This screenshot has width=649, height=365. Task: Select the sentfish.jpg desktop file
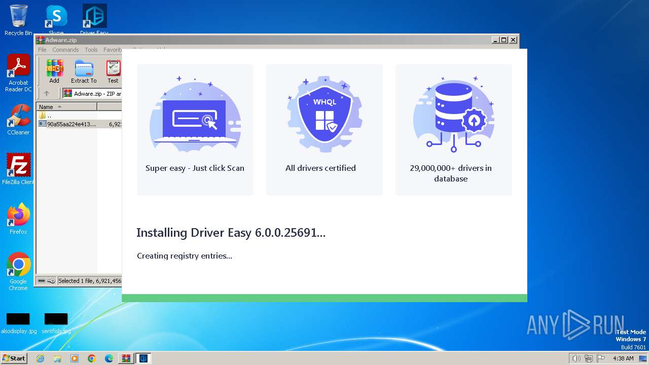(56, 323)
